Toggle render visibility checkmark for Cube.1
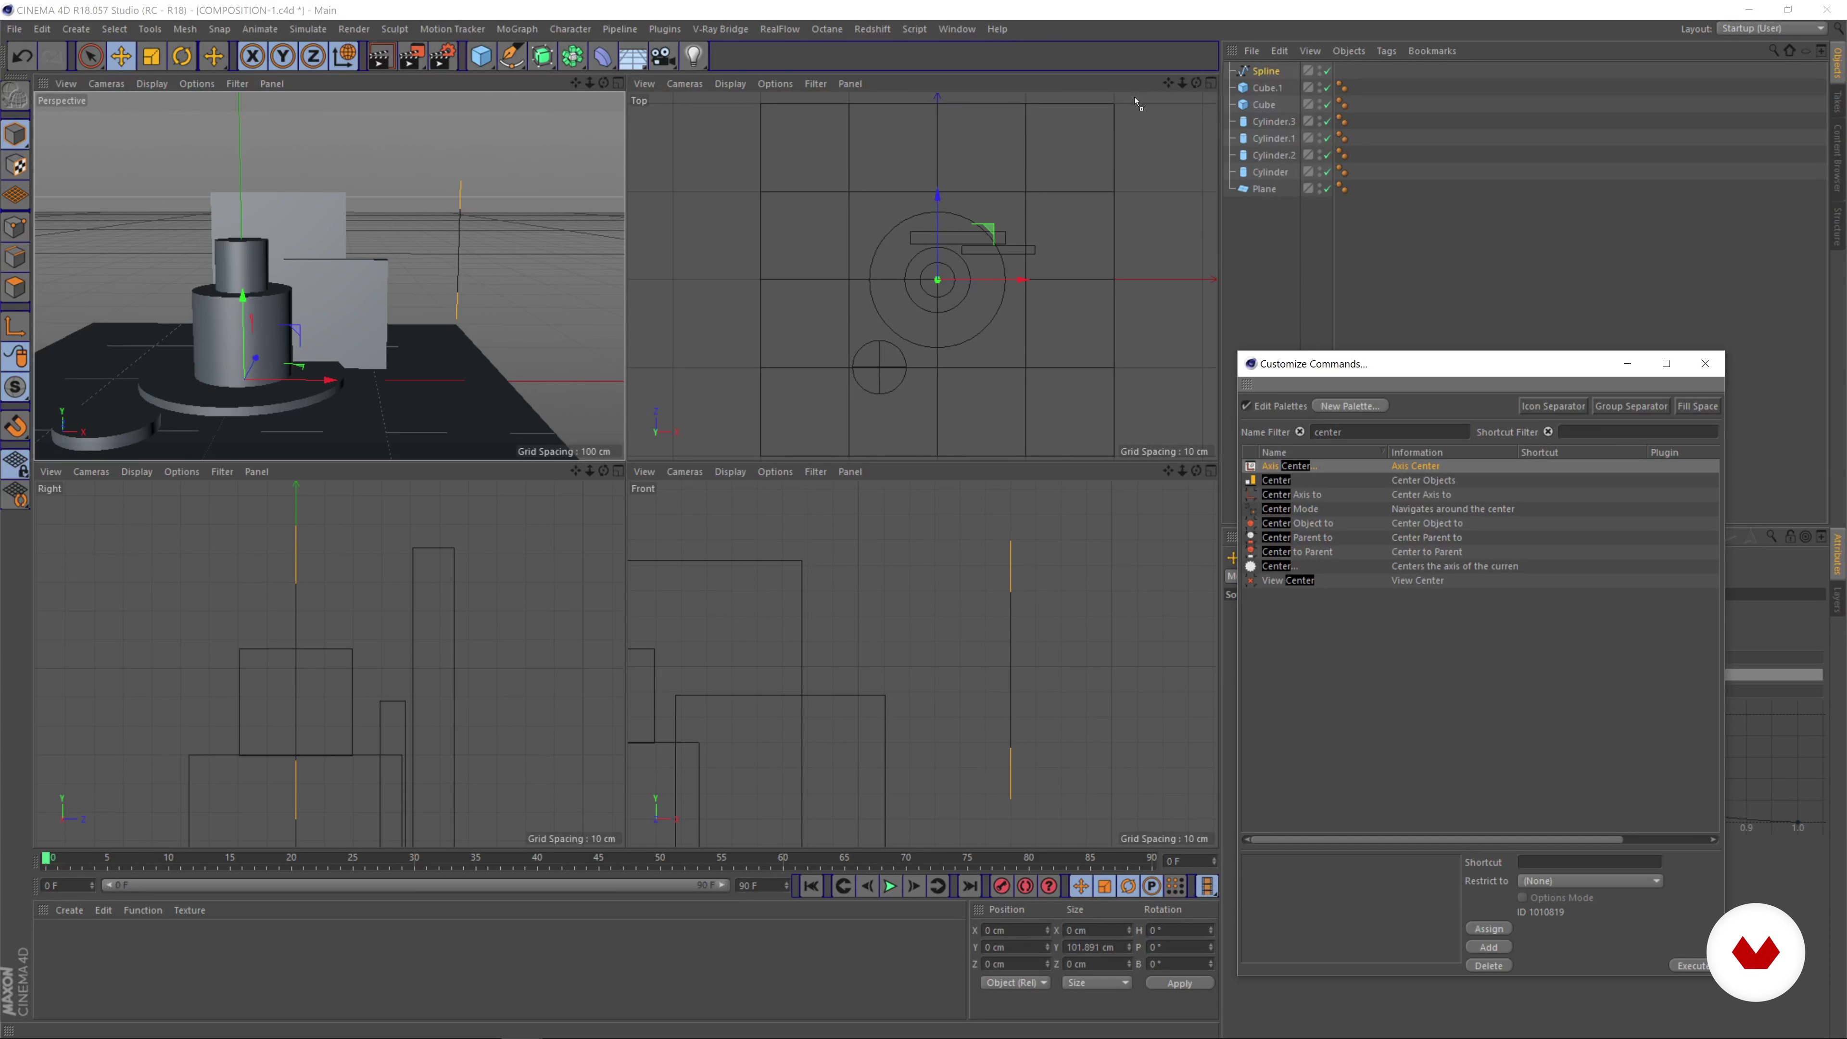 (1327, 88)
